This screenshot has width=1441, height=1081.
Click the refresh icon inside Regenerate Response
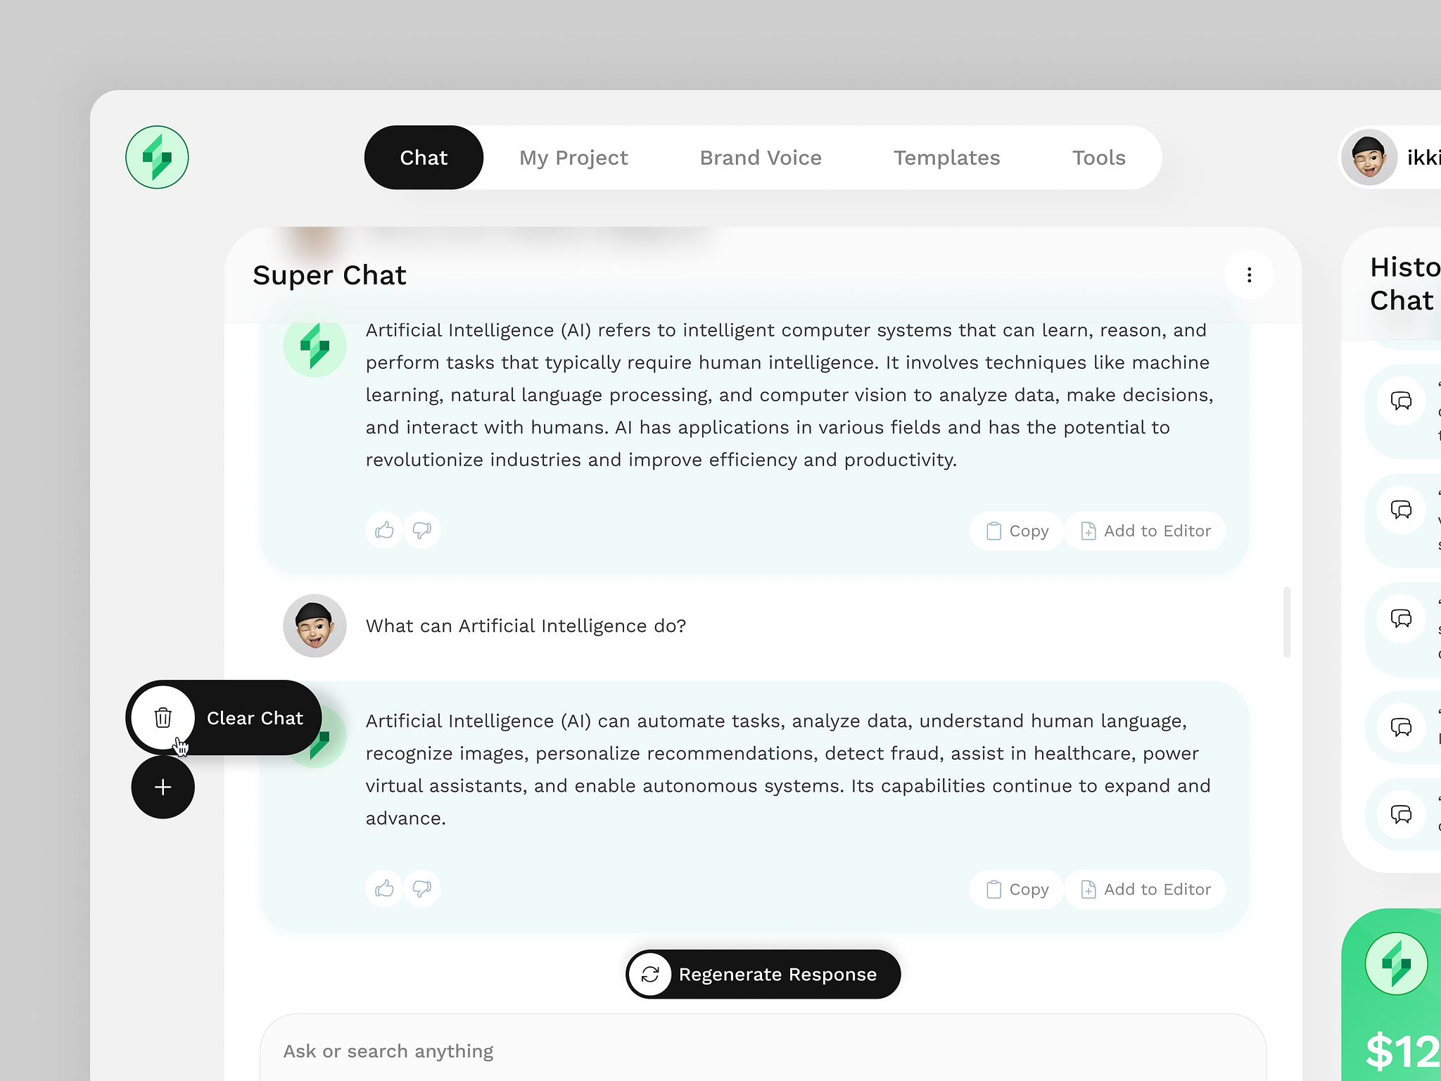(x=651, y=974)
